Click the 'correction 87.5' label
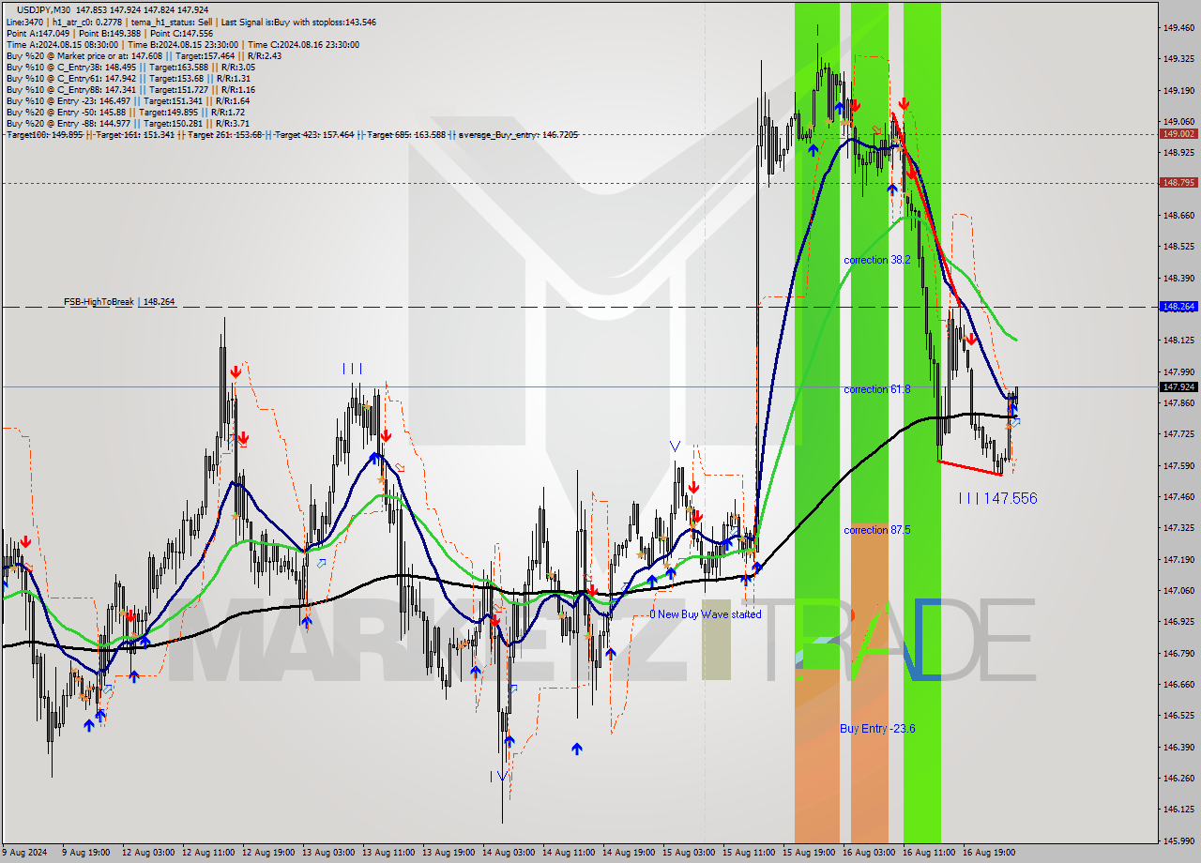 (876, 530)
